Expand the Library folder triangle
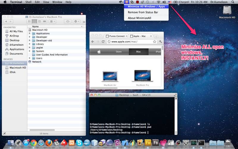 pyautogui.click(x=29, y=44)
